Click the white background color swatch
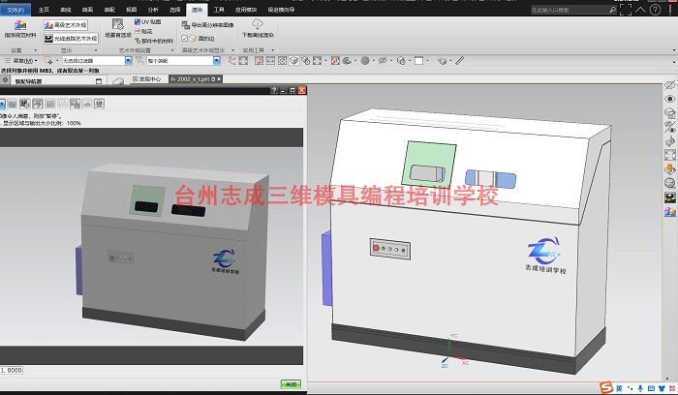Screen dimensions: 678x395 click(x=418, y=60)
